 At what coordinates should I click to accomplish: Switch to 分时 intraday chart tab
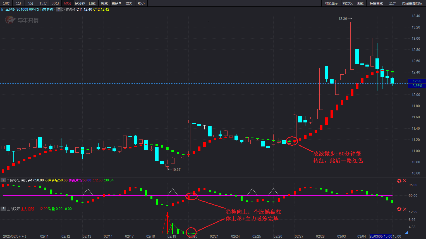click(x=6, y=3)
